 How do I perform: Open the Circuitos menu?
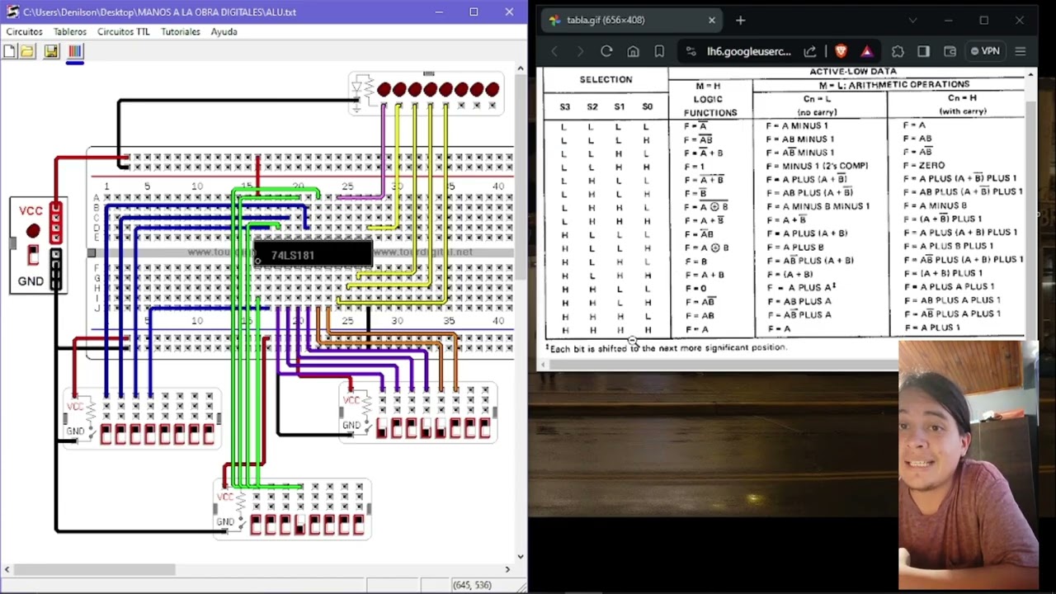coord(24,31)
